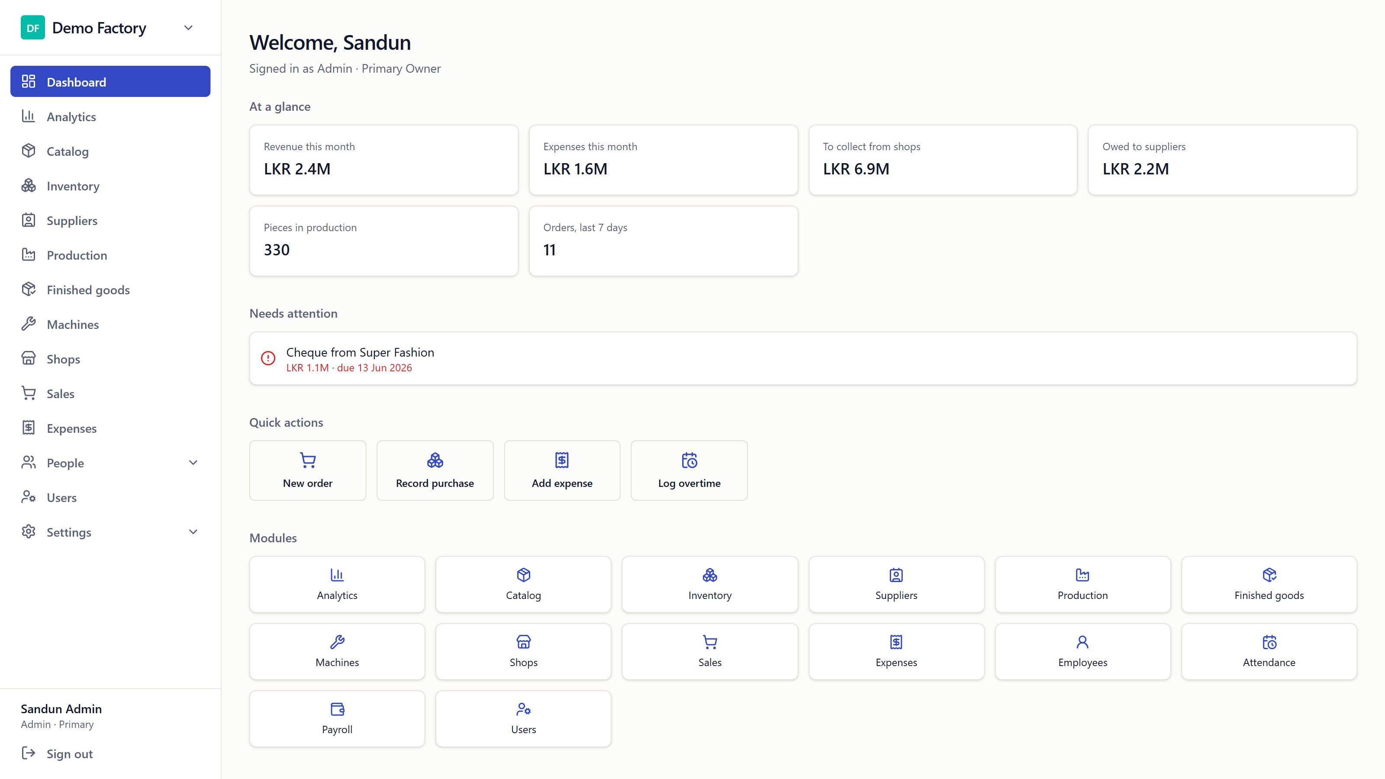Open Analytics from the sidebar menu
The image size is (1385, 779).
110,116
